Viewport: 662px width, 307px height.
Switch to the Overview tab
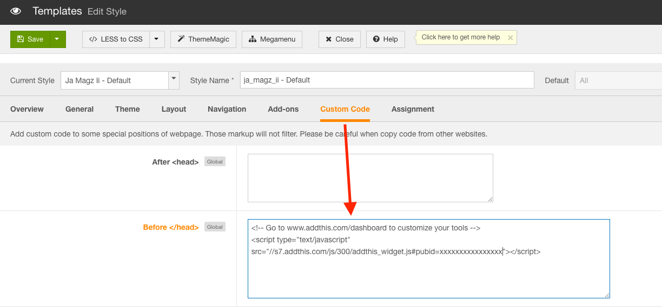pos(27,109)
